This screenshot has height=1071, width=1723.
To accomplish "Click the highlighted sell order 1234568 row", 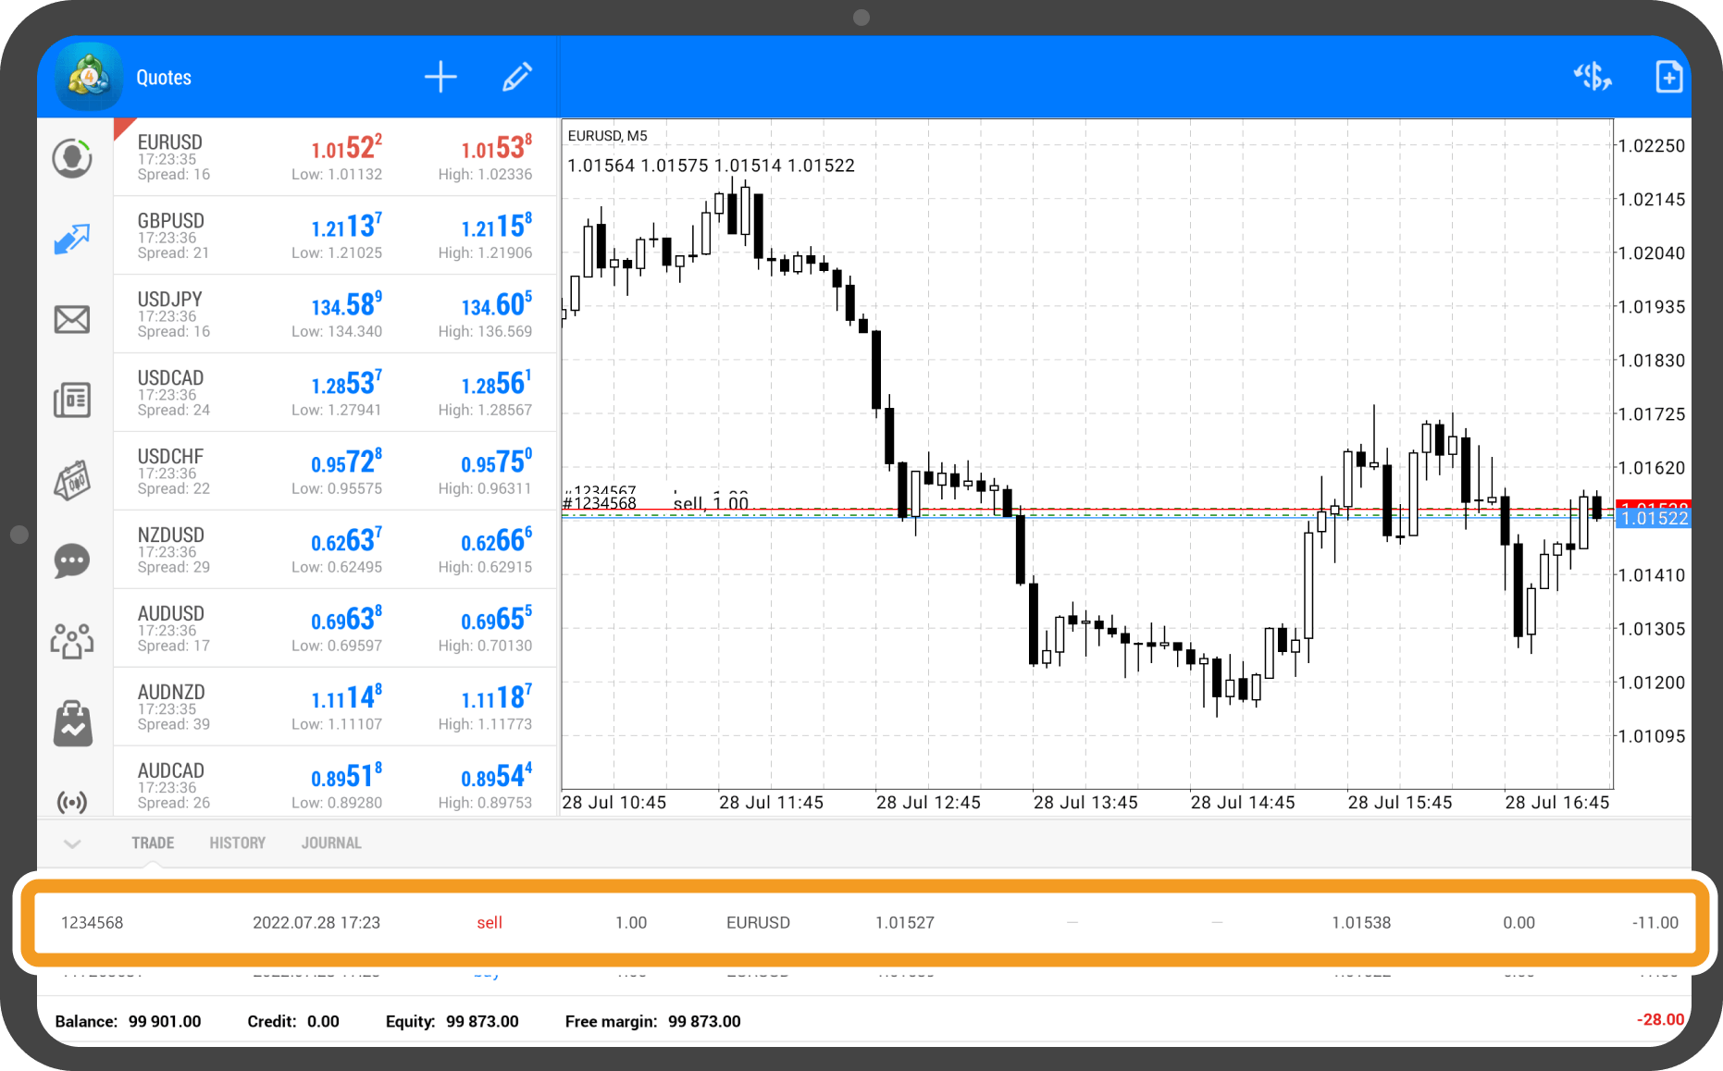I will pyautogui.click(x=861, y=923).
